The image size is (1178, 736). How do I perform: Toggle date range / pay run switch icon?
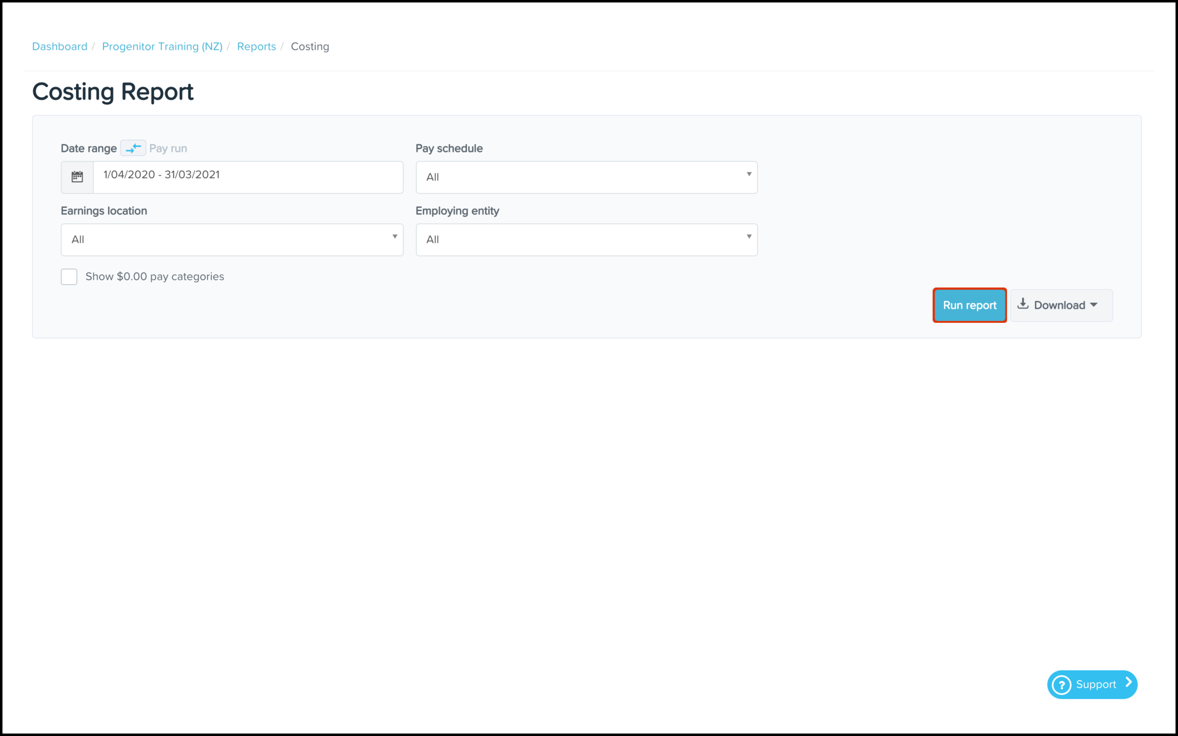(133, 148)
